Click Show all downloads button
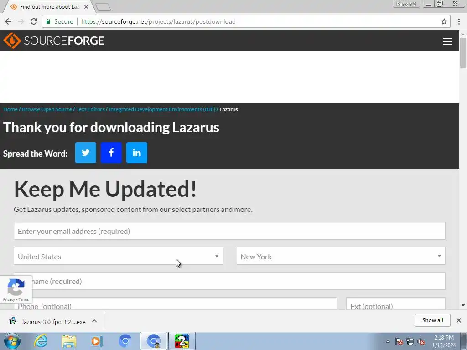The height and width of the screenshot is (350, 467). [x=432, y=320]
